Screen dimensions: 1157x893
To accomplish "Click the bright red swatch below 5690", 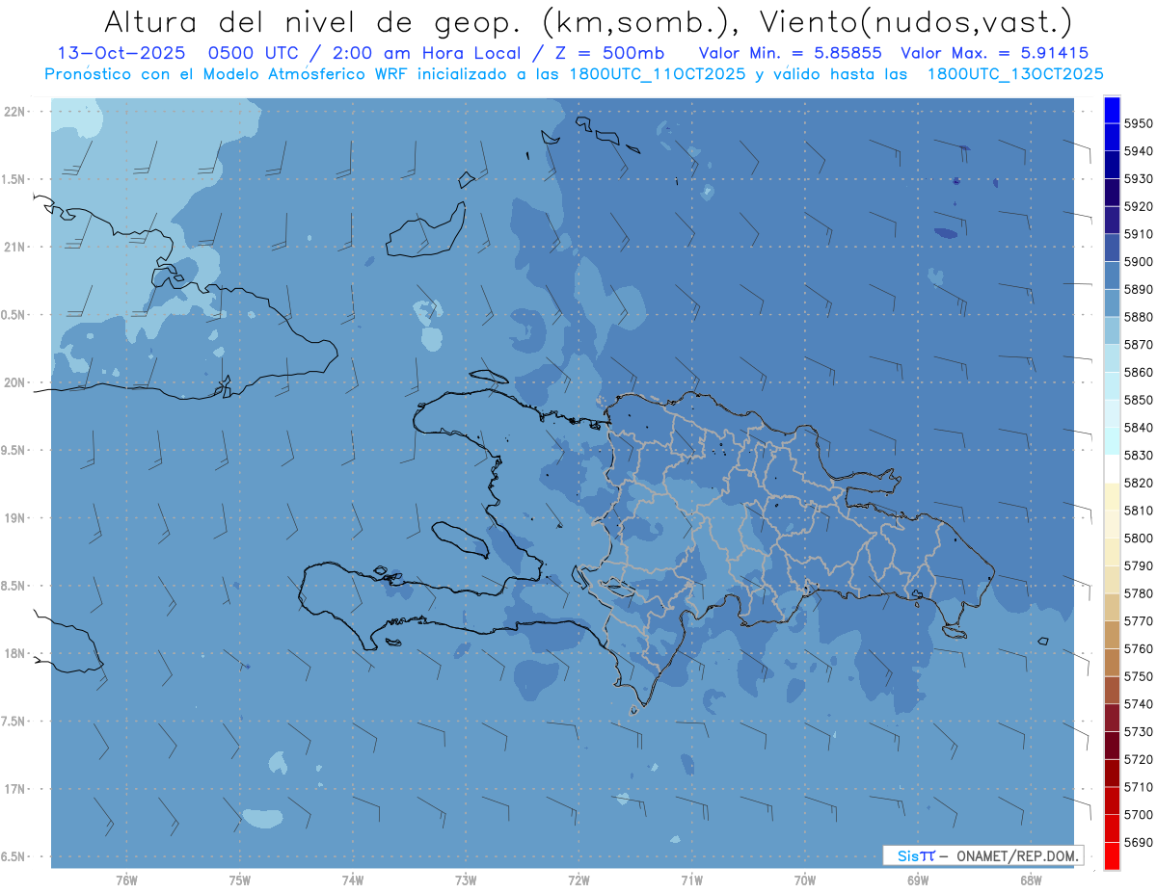I will tap(1112, 855).
